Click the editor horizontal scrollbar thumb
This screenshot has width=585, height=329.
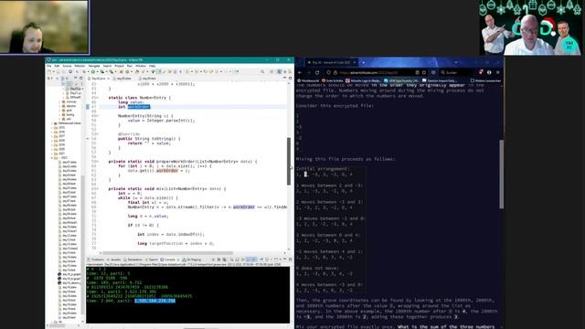[x=168, y=252]
